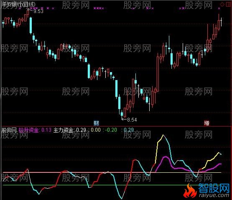Click the candlestick at the 9.53 high
Image resolution: width=232 pixels, height=200 pixels.
(x=28, y=12)
